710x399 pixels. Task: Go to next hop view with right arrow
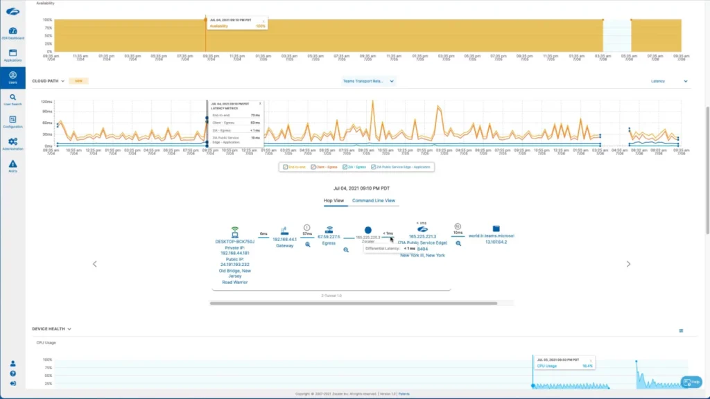pyautogui.click(x=628, y=264)
